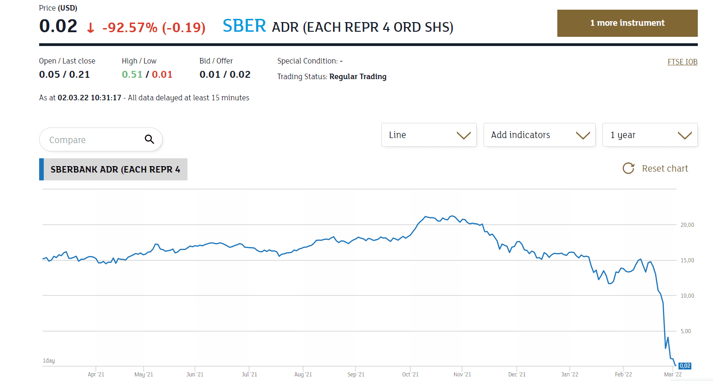Click the blue 0,02 price label on chart axis

click(685, 366)
